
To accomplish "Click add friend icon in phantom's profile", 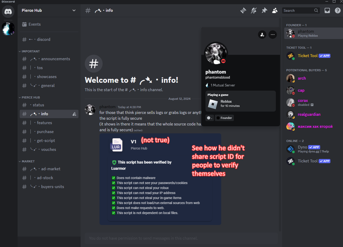I will tap(262, 35).
